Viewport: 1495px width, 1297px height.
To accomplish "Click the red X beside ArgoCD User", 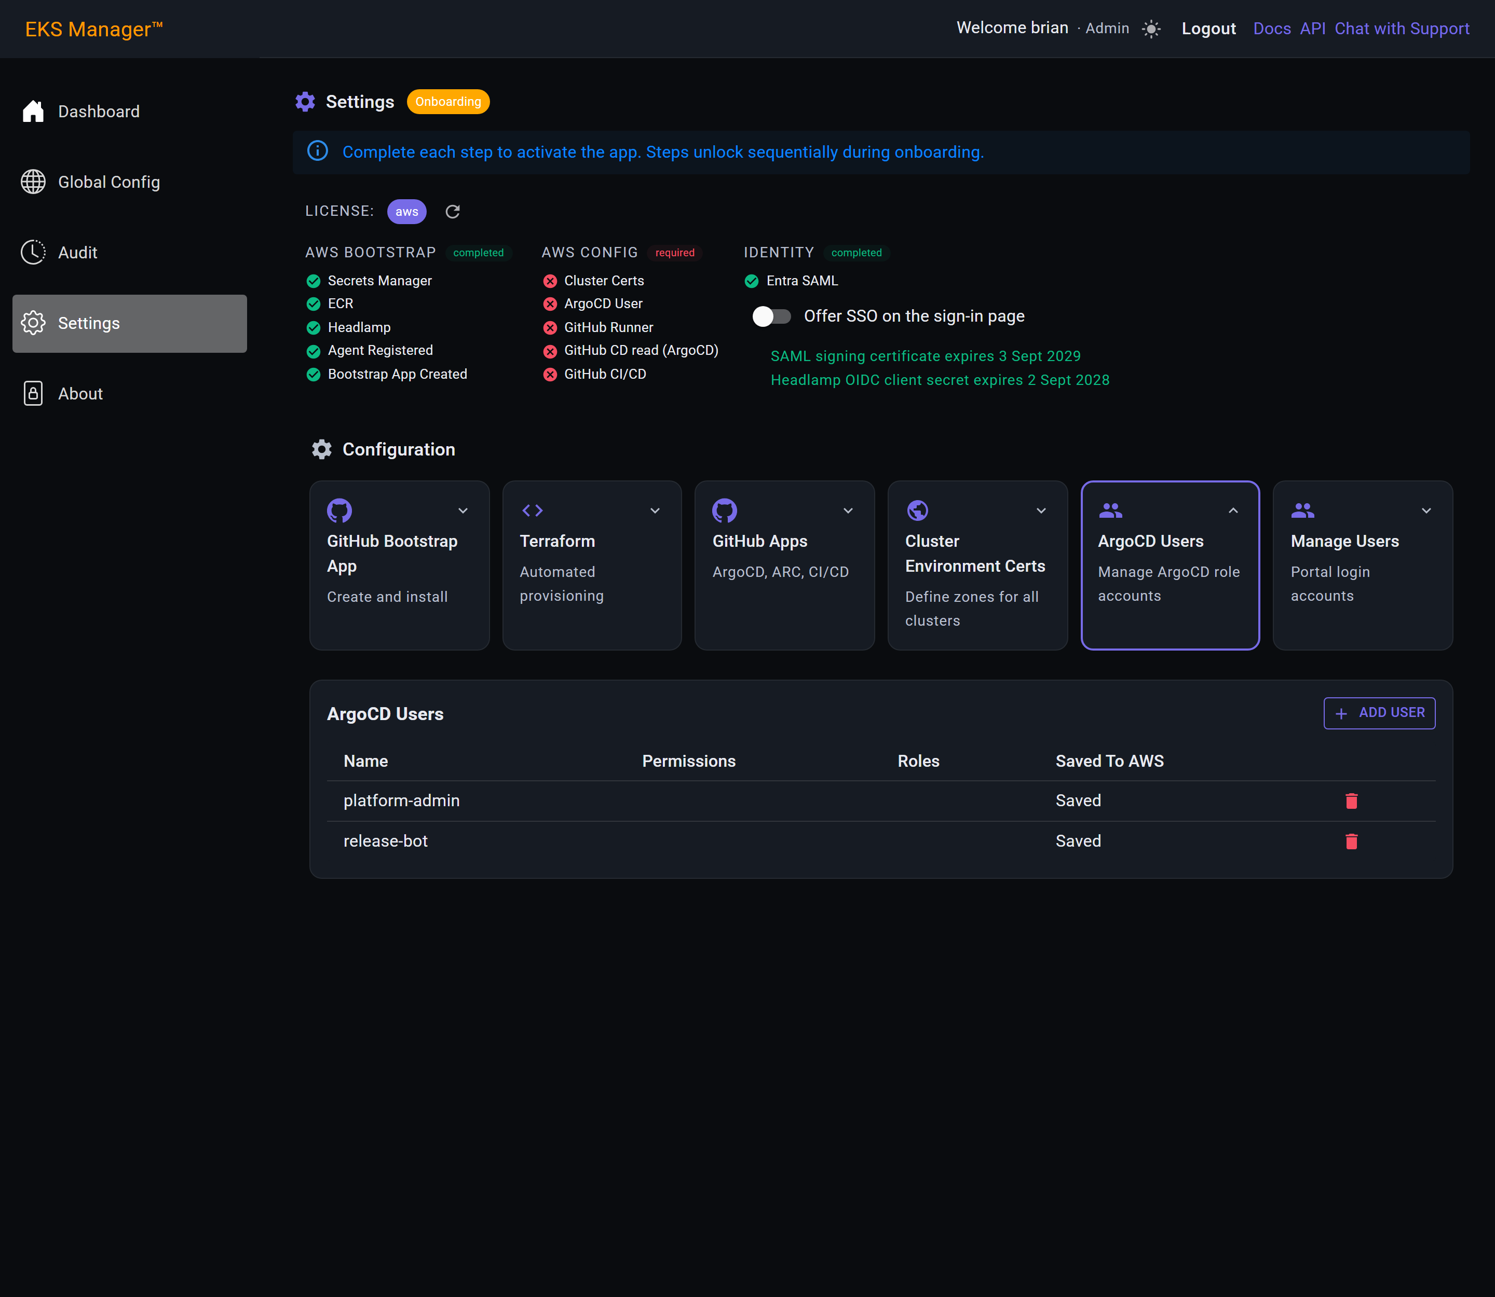I will click(550, 304).
